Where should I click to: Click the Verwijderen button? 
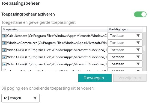130,78
